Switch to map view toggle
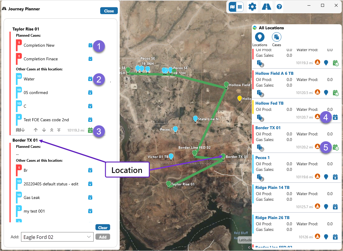Screen dimensions: 343x251 233,7
